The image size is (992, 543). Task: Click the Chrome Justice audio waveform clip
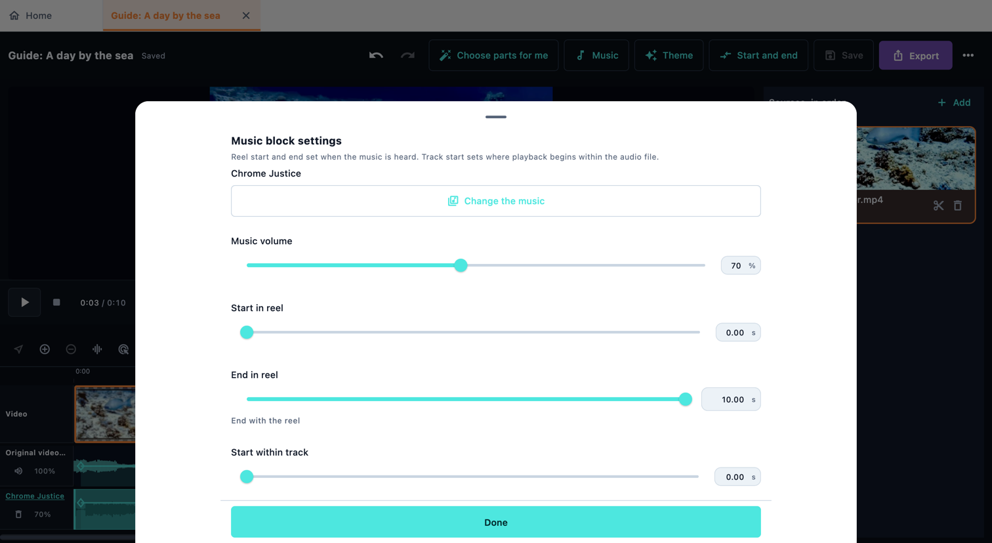pos(105,509)
